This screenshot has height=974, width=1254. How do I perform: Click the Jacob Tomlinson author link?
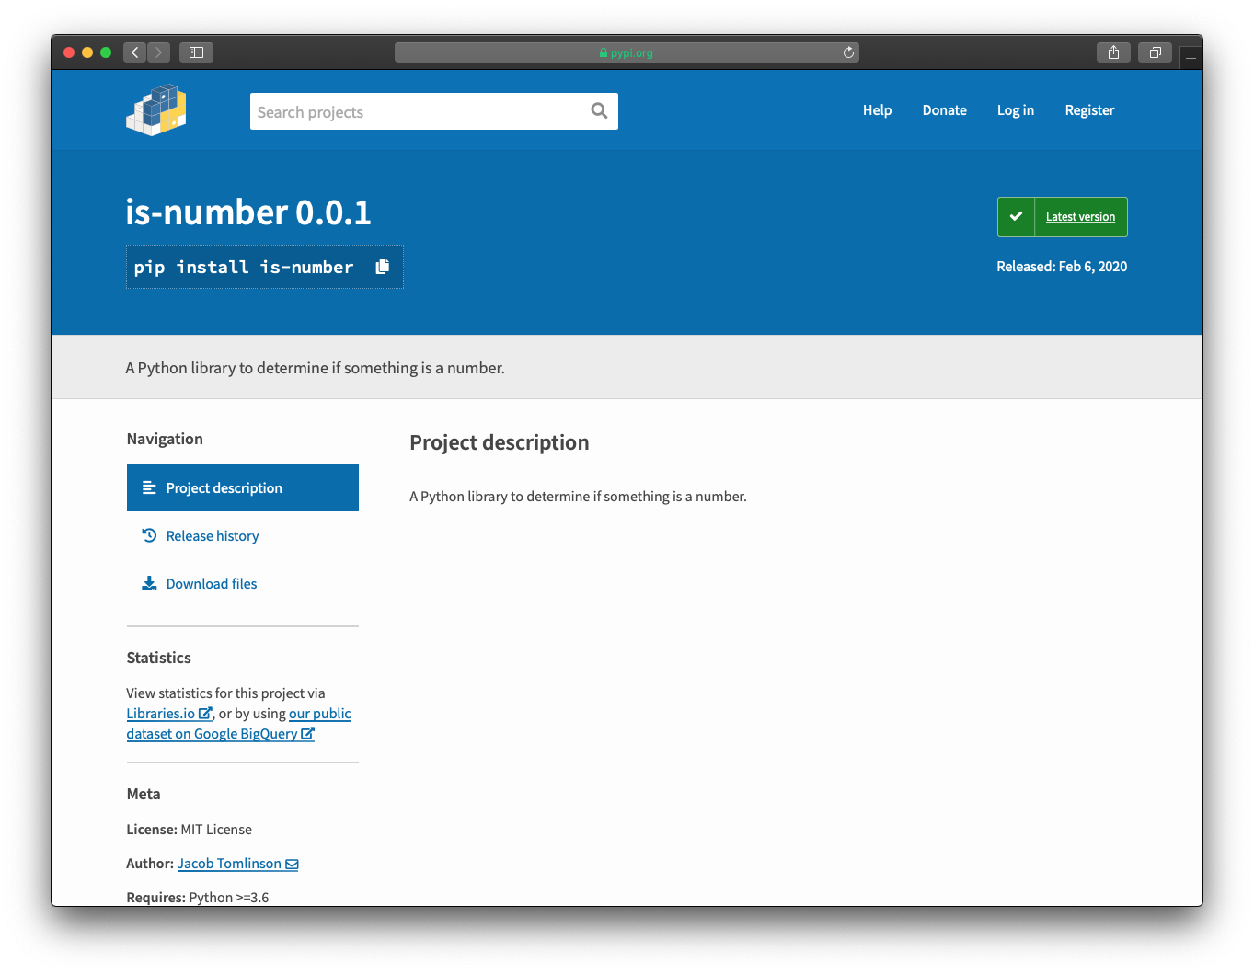[228, 864]
